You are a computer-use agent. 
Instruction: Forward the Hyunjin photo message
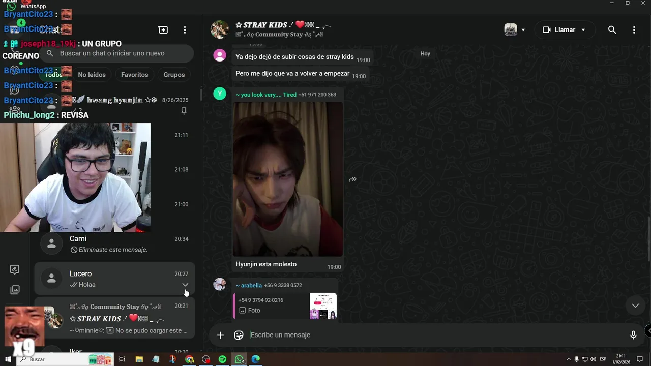click(x=352, y=179)
